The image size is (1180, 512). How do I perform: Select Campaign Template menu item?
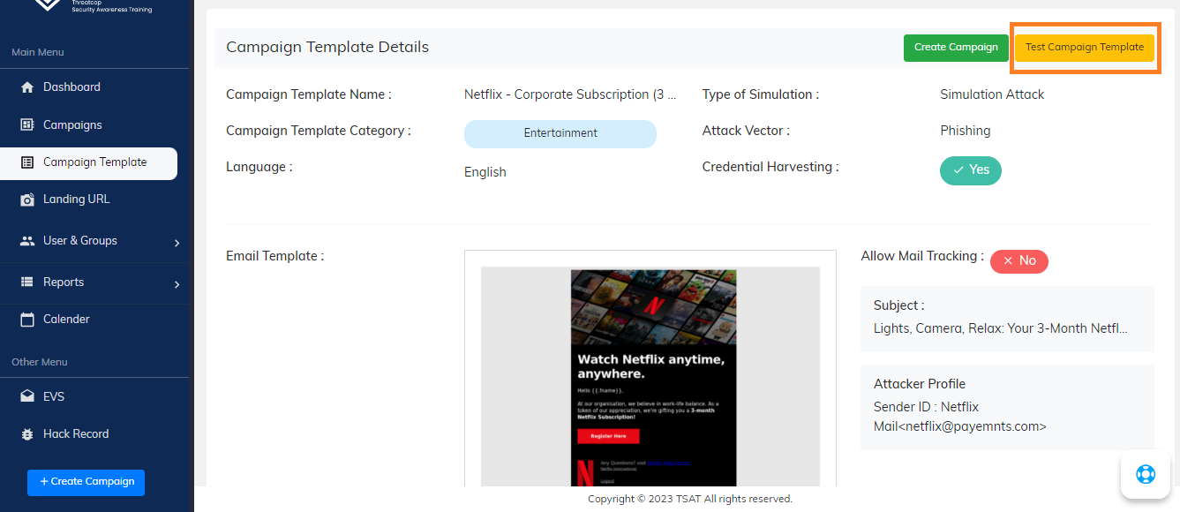coord(88,162)
